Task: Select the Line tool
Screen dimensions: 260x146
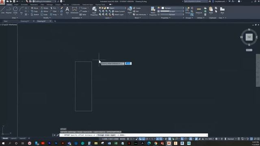Action: (x=3, y=10)
